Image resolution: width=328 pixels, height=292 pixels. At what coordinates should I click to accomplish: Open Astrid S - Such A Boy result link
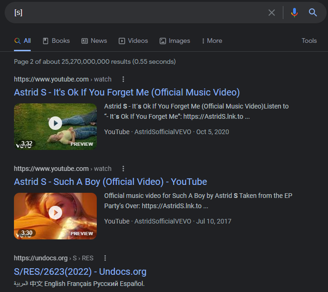click(110, 182)
